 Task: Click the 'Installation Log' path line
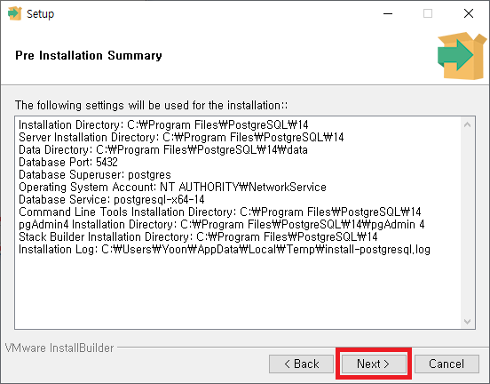pyautogui.click(x=225, y=250)
